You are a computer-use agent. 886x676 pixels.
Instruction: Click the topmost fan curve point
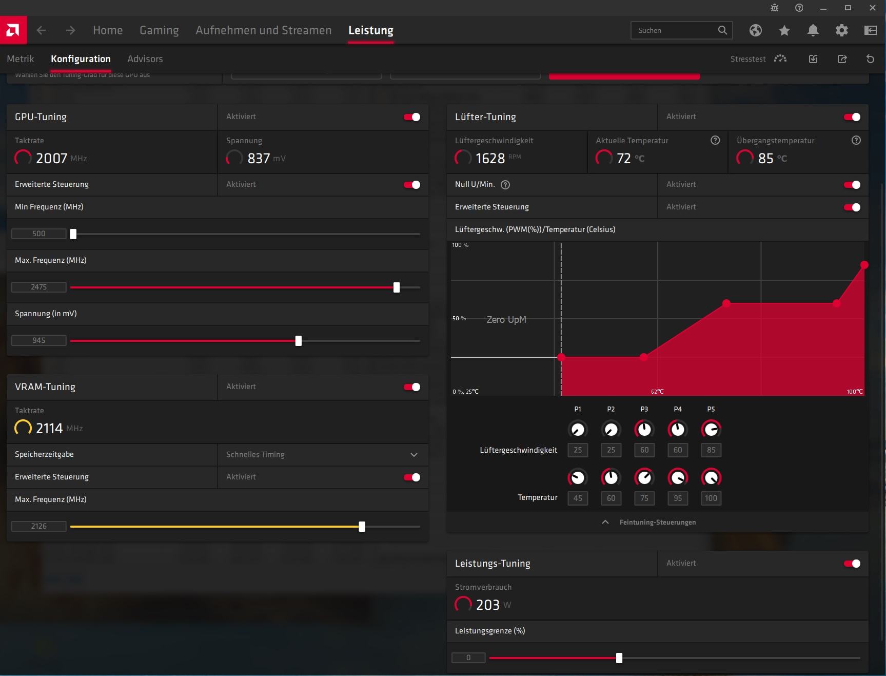coord(864,265)
